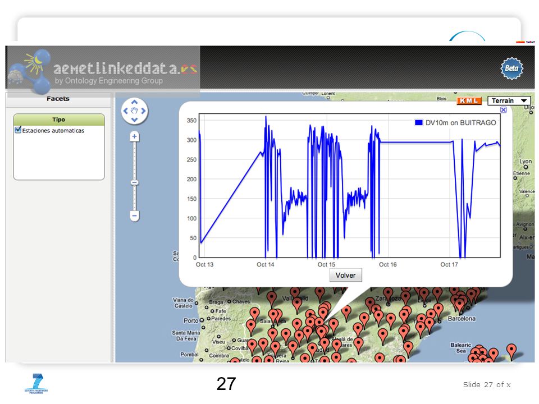The height and width of the screenshot is (404, 539).
Task: Pan the map up with the arrow
Action: tap(134, 102)
